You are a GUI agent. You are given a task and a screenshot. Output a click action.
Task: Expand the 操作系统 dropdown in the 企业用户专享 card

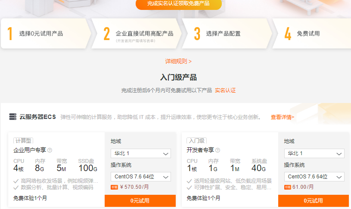(x=141, y=177)
